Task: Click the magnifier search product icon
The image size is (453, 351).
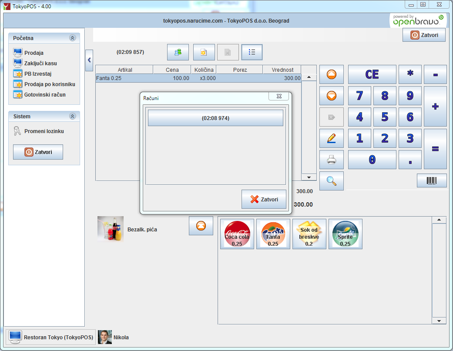Action: point(331,181)
